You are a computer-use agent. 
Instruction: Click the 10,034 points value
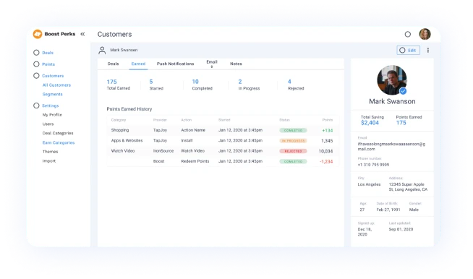point(325,151)
